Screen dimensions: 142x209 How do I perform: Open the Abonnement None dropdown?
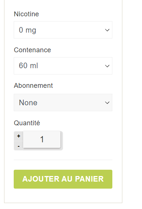click(63, 103)
